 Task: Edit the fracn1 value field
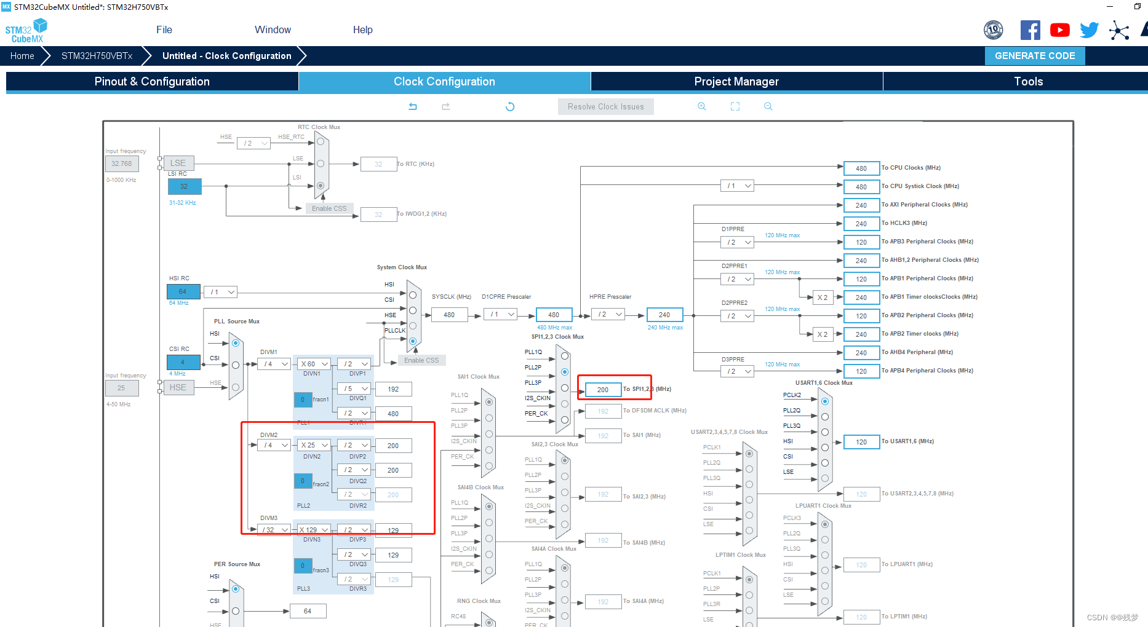tap(303, 400)
